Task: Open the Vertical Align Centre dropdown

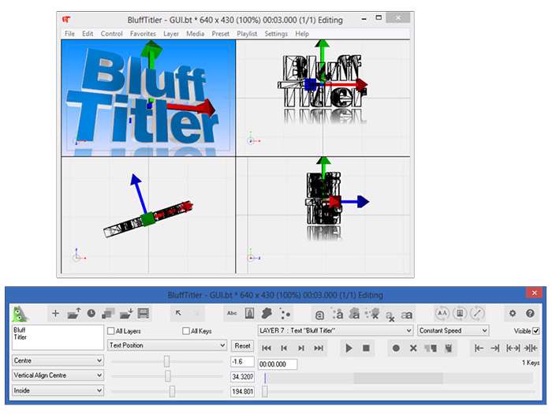Action: pos(58,375)
